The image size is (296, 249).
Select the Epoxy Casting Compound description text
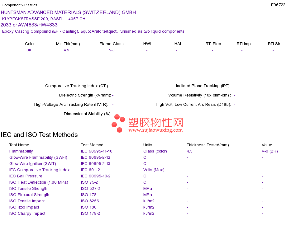pyautogui.click(x=93, y=31)
